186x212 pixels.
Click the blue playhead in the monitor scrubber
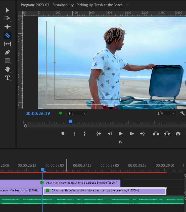tap(70, 122)
